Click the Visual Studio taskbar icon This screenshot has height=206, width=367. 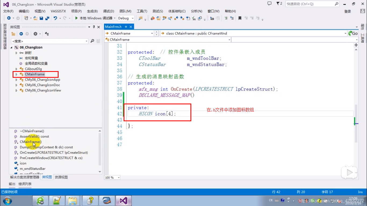pos(124,200)
